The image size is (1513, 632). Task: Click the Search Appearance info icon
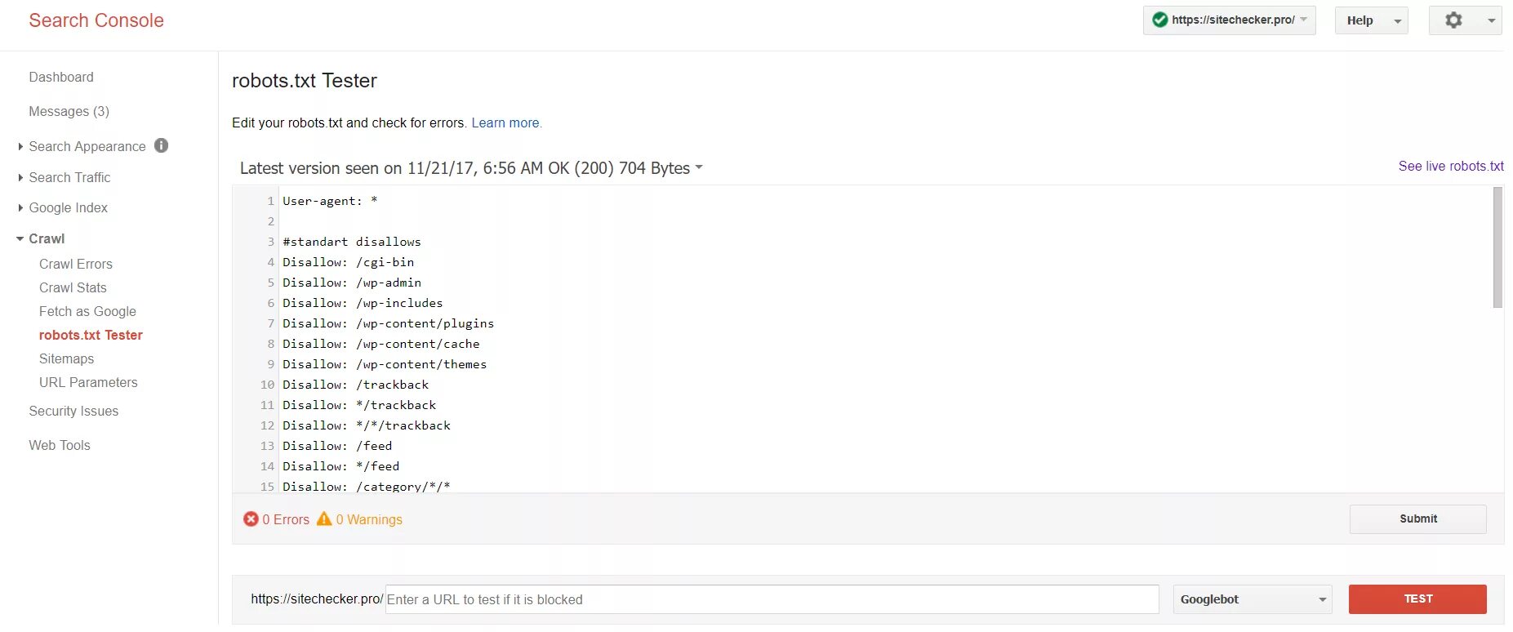[162, 145]
